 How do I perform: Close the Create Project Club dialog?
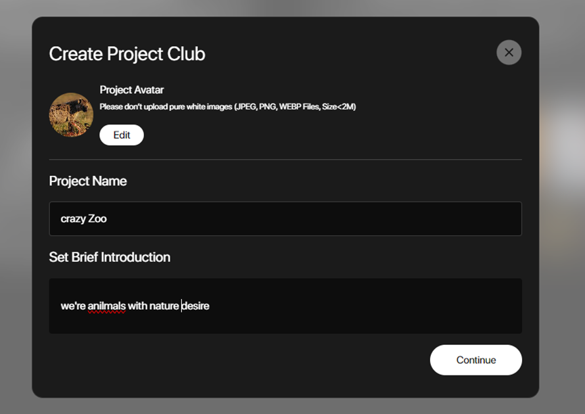pos(509,53)
